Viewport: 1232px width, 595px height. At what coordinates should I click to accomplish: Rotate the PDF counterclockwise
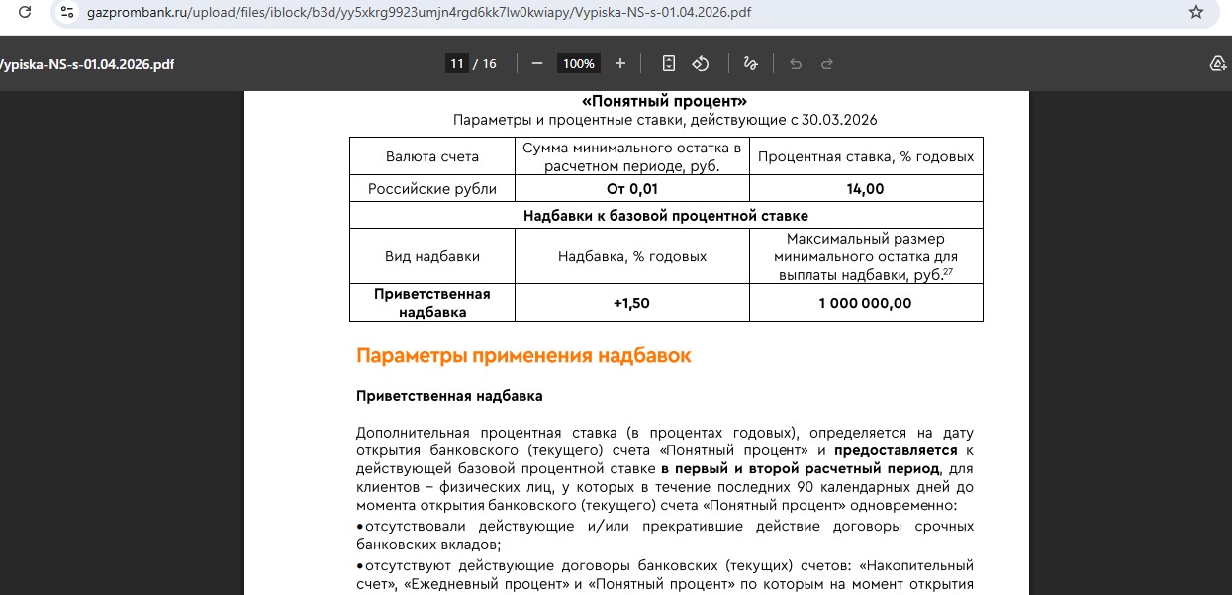pyautogui.click(x=701, y=63)
